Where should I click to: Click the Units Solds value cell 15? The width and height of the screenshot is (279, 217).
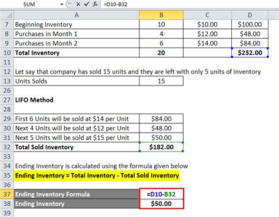(161, 81)
